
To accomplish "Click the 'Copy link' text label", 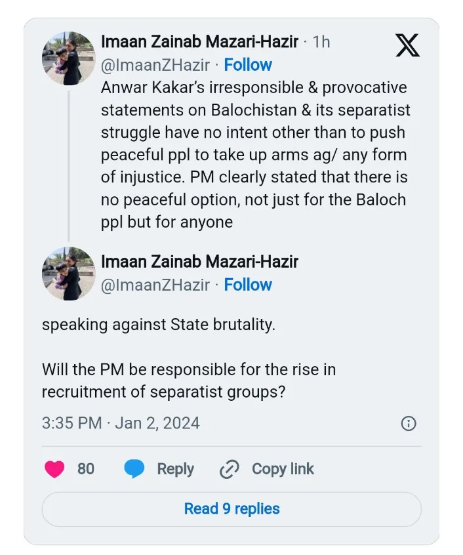I will (x=283, y=469).
